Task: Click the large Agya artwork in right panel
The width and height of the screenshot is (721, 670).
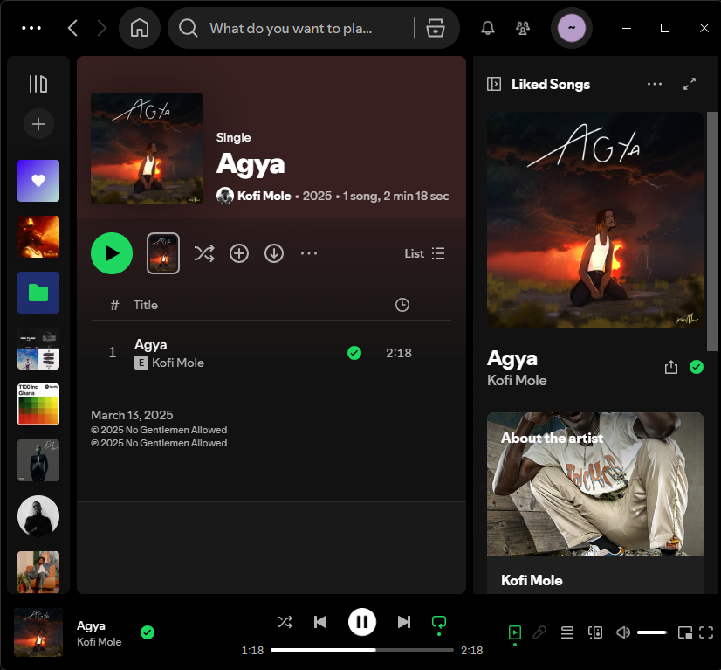Action: 595,220
